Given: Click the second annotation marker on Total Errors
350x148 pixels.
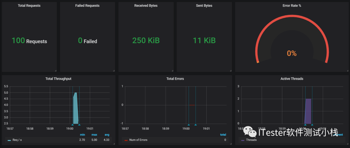Looking at the screenshot, I should coord(195,125).
